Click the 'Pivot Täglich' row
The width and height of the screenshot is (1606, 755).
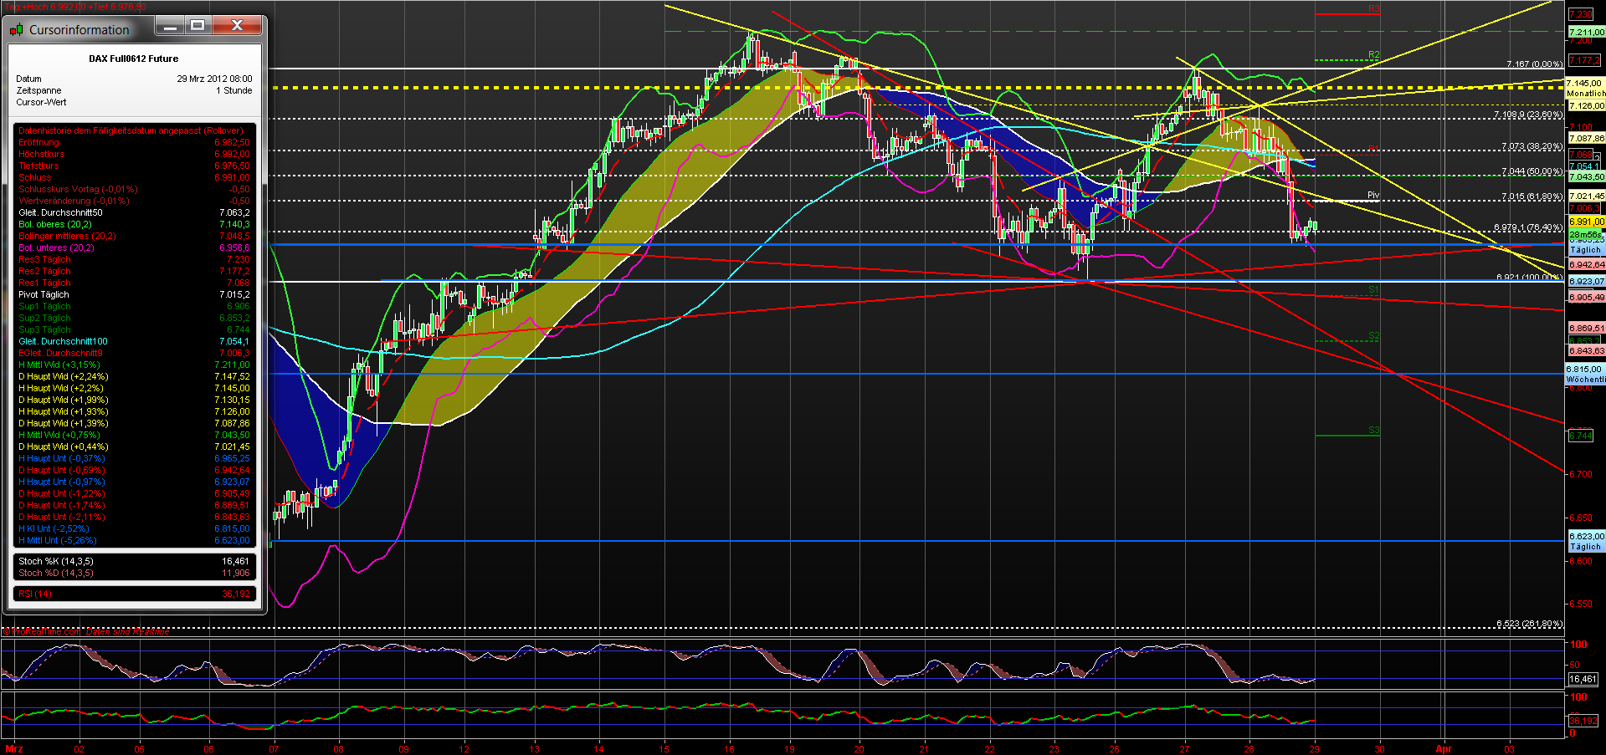pyautogui.click(x=134, y=294)
